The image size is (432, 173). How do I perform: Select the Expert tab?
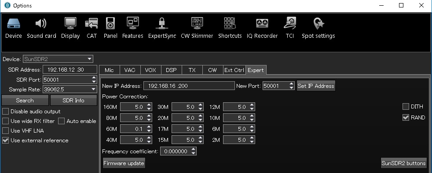click(256, 70)
